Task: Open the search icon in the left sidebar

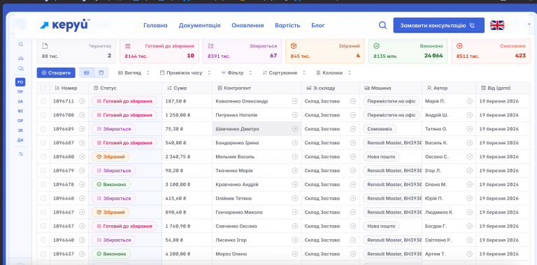Action: pos(21,45)
